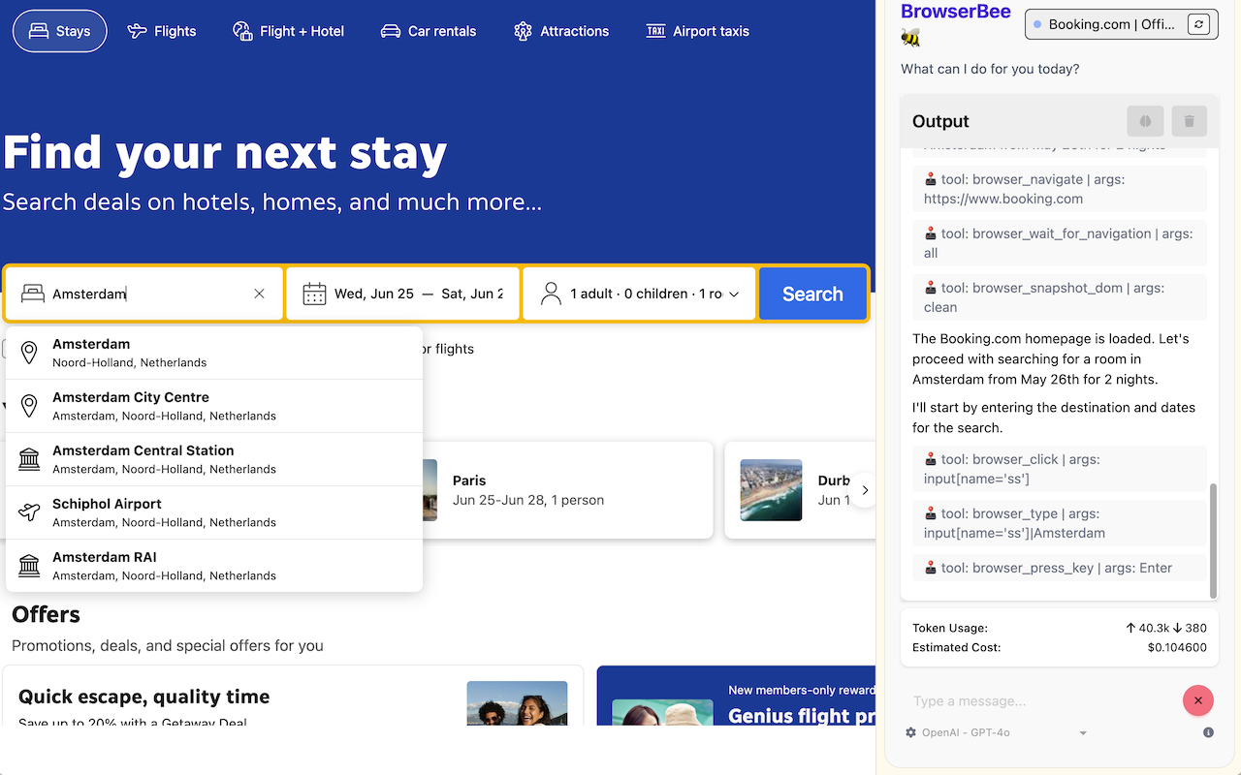This screenshot has height=775, width=1241.
Task: Click the person icon in the guests field
Action: [x=551, y=294]
